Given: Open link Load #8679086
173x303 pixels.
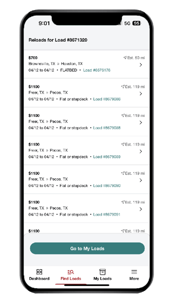Looking at the screenshot, I should coord(107,99).
